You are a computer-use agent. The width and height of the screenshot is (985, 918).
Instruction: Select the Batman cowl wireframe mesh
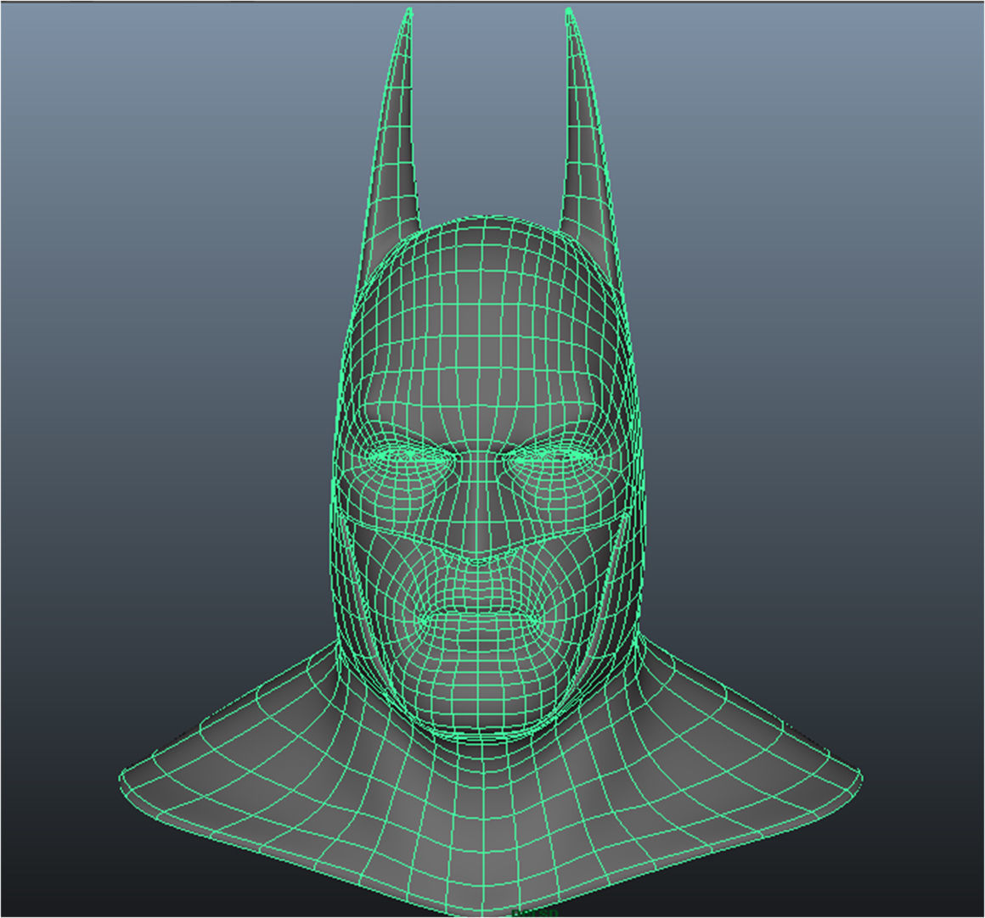click(x=489, y=462)
